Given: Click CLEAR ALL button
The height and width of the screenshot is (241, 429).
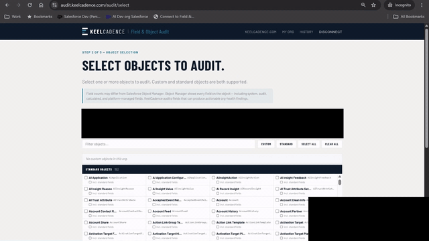Looking at the screenshot, I should click(332, 144).
